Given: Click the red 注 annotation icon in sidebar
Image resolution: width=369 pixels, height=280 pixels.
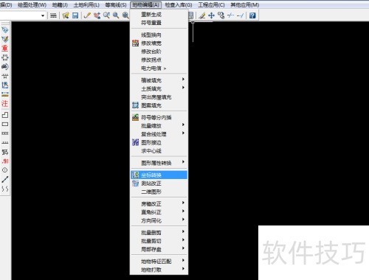Looking at the screenshot, I should click(5, 103).
